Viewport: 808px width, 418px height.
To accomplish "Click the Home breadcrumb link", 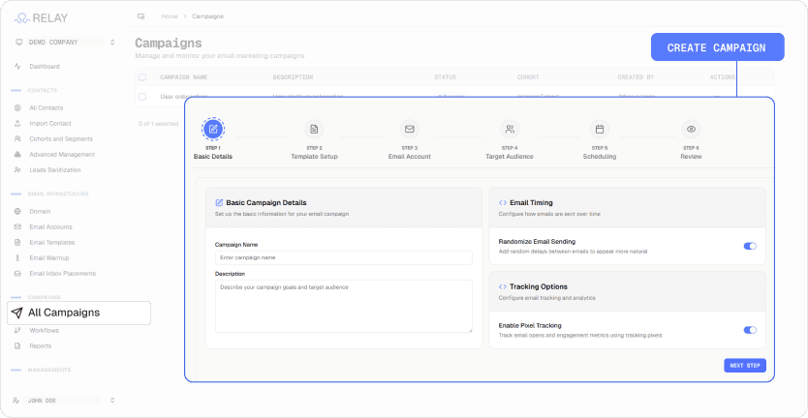I will [x=170, y=16].
